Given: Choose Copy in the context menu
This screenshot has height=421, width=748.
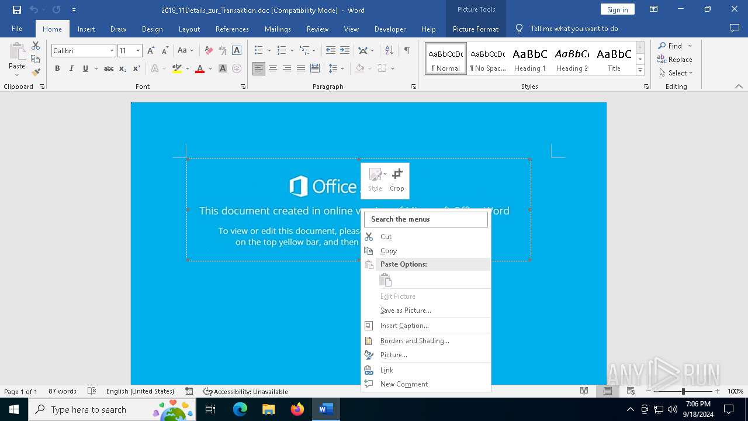Looking at the screenshot, I should [426, 251].
